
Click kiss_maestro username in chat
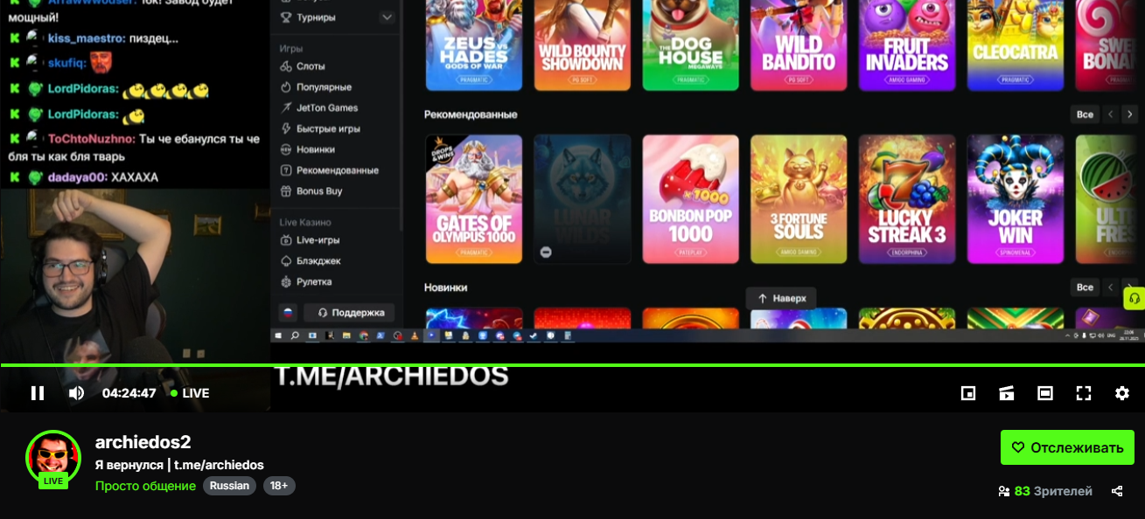click(87, 38)
